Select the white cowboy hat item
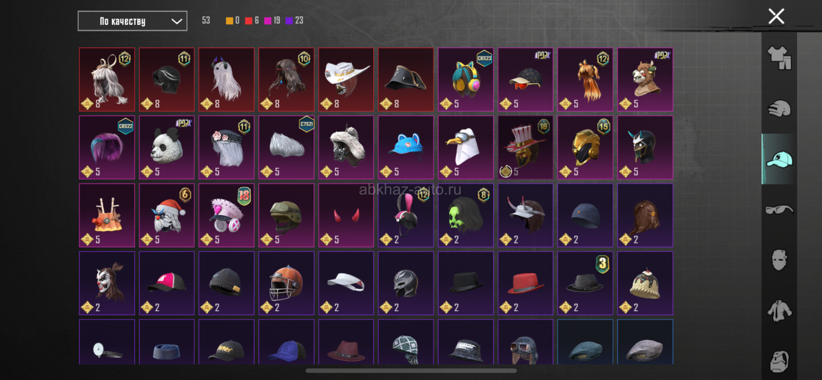Image resolution: width=822 pixels, height=380 pixels. coord(346,80)
